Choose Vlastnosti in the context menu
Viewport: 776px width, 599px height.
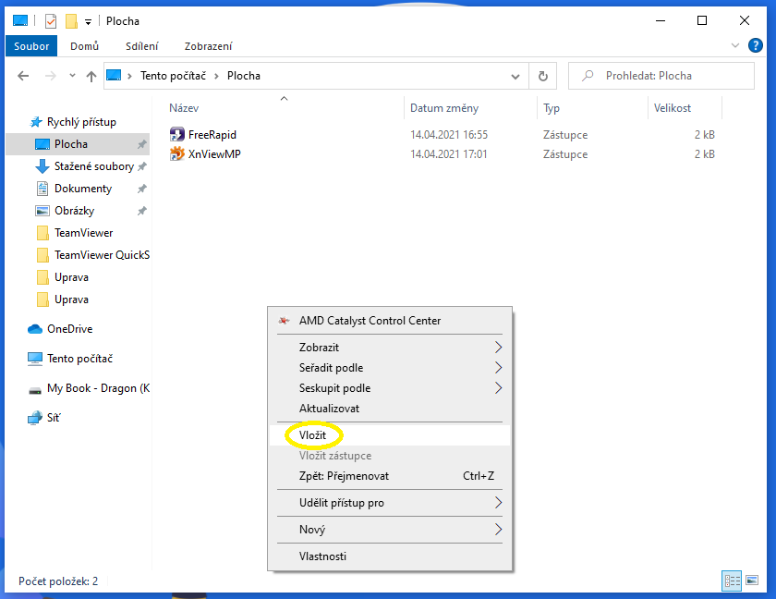pos(390,556)
